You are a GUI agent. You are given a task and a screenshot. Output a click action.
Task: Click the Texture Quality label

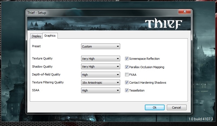tap(42, 58)
